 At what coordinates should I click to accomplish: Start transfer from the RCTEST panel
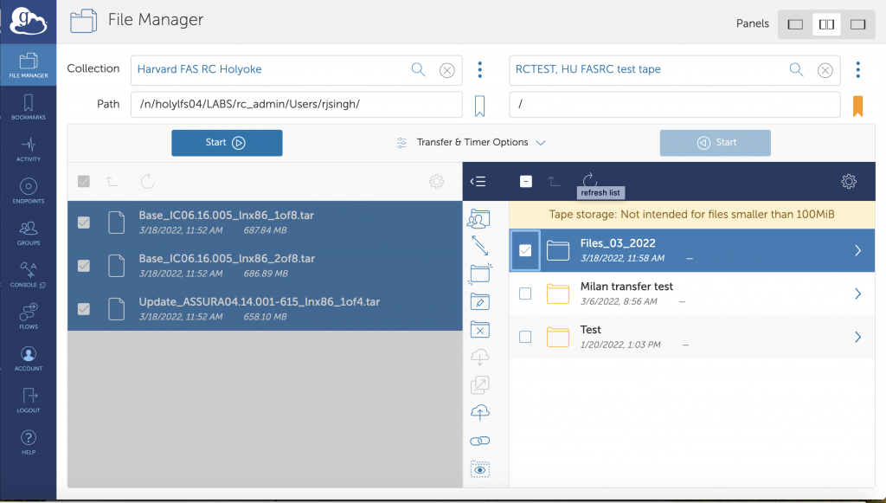tap(715, 143)
